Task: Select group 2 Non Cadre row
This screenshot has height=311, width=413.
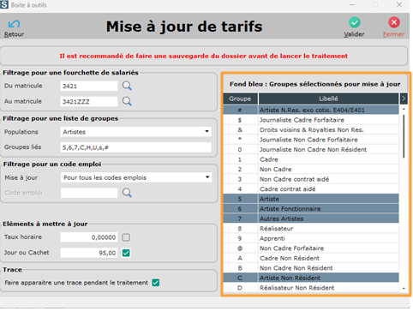Action: [311, 170]
